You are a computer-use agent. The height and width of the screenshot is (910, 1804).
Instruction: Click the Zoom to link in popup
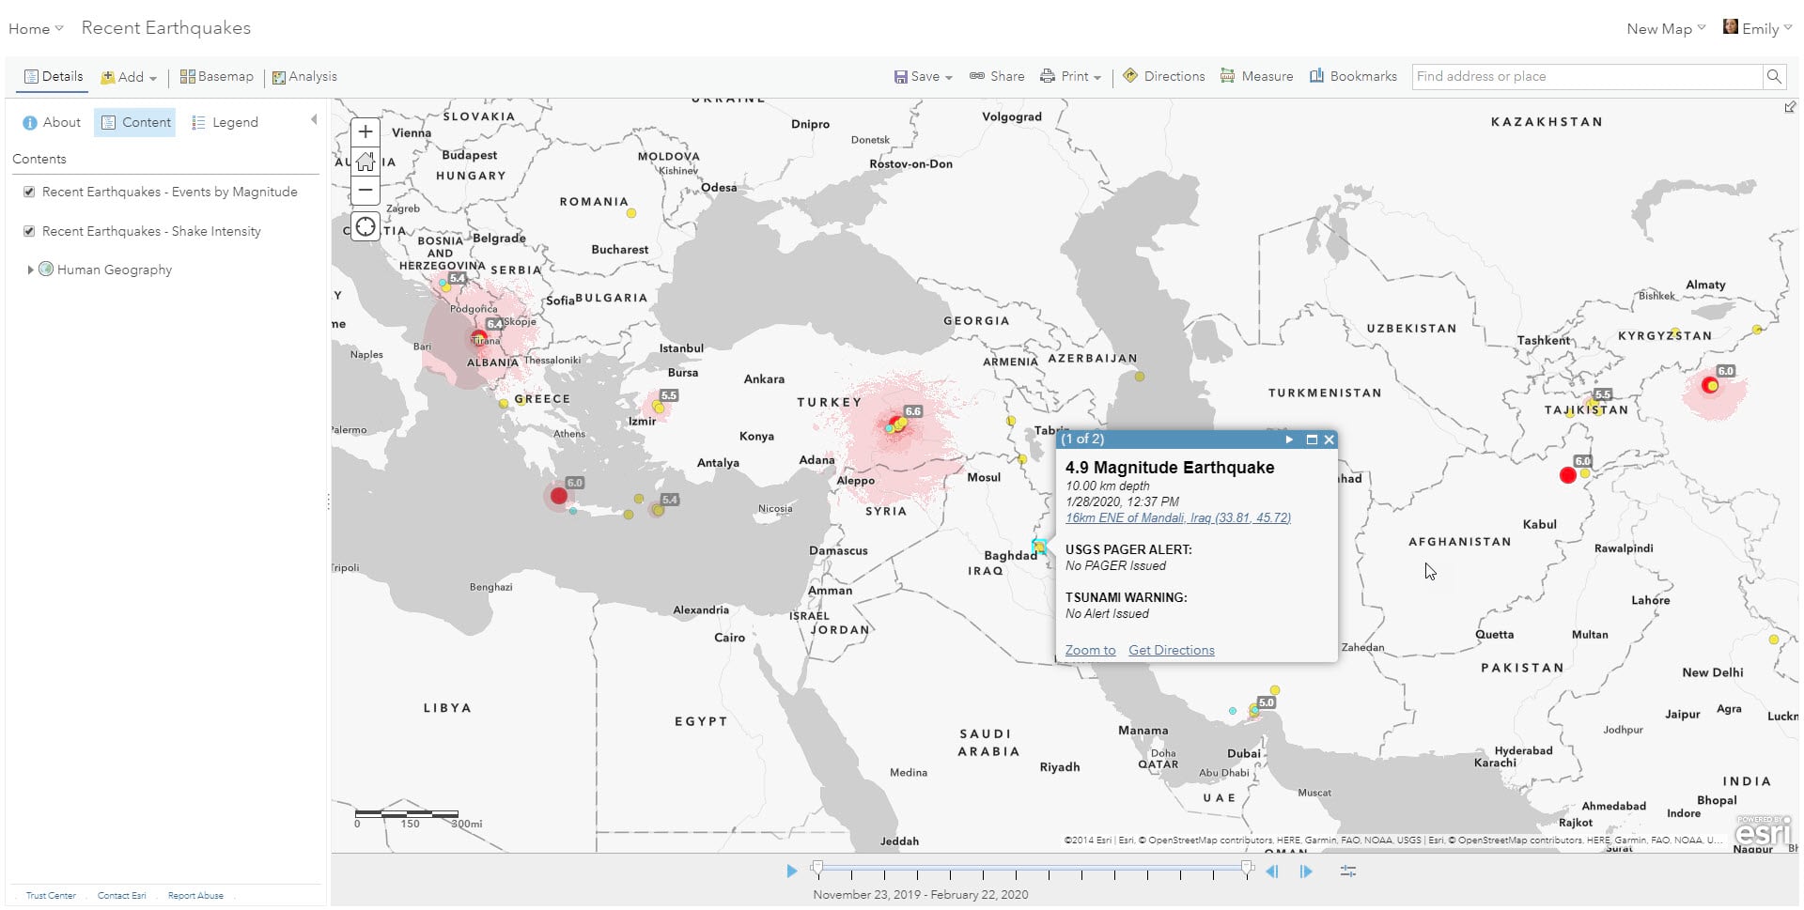click(1089, 650)
